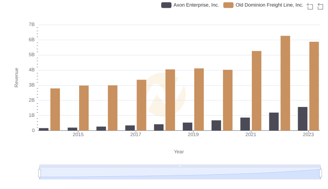Click the zoom area select icon
The height and width of the screenshot is (189, 328).
point(310,6)
